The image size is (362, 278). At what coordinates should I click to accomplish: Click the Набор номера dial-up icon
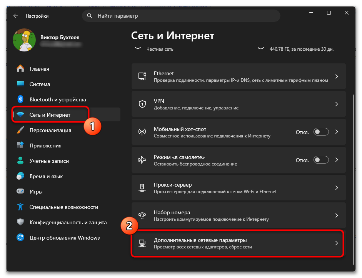click(142, 215)
